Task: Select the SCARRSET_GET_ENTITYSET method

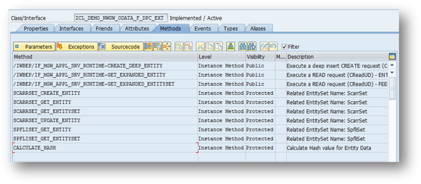Action: (105, 111)
